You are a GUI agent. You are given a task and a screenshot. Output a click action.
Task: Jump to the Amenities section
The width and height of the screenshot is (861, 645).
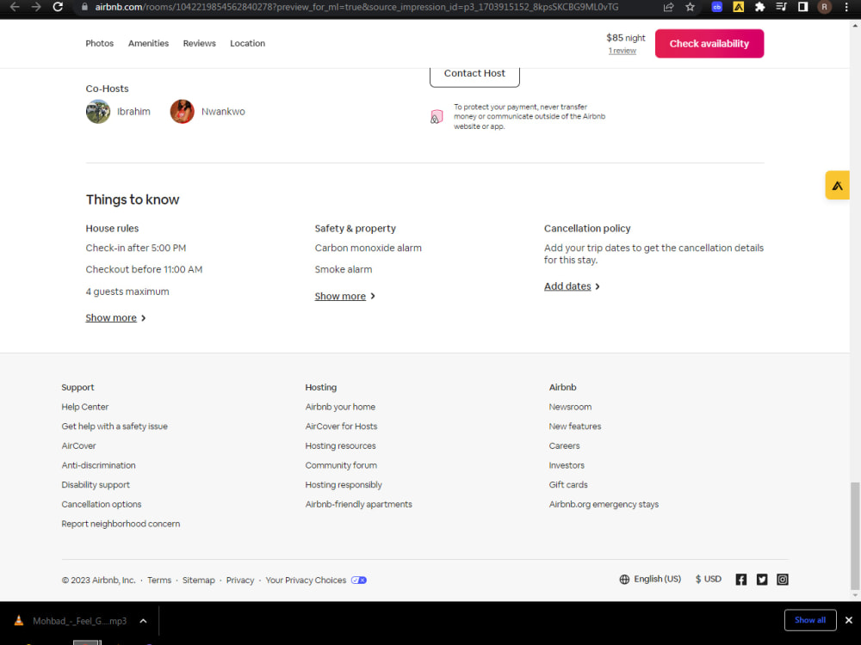(x=148, y=43)
